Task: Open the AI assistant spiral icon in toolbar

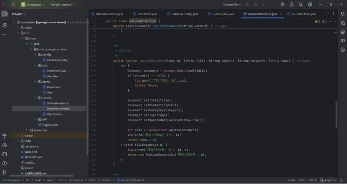Action: click(282, 5)
